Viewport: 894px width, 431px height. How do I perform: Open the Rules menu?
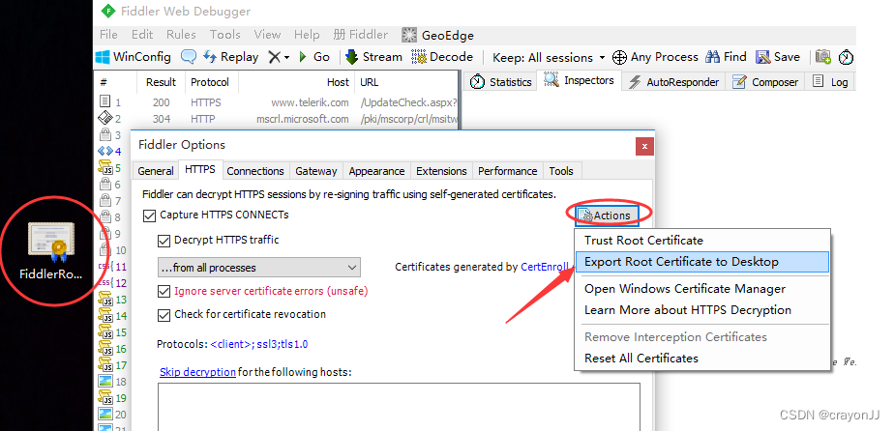(x=181, y=35)
